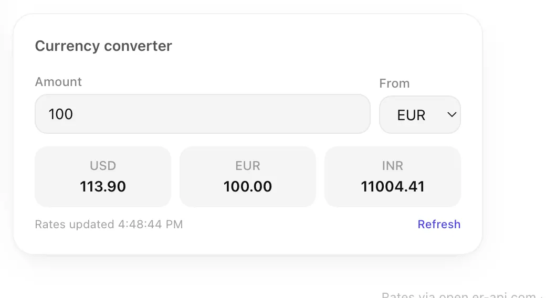The width and height of the screenshot is (546, 298).
Task: Click the chevron arrow in the From selector
Action: point(451,114)
